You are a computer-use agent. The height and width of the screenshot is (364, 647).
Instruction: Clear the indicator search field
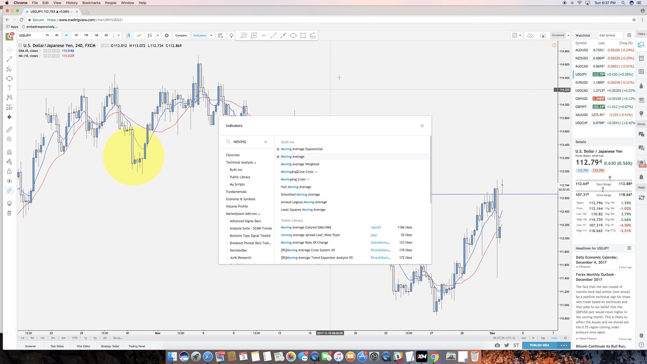[266, 142]
